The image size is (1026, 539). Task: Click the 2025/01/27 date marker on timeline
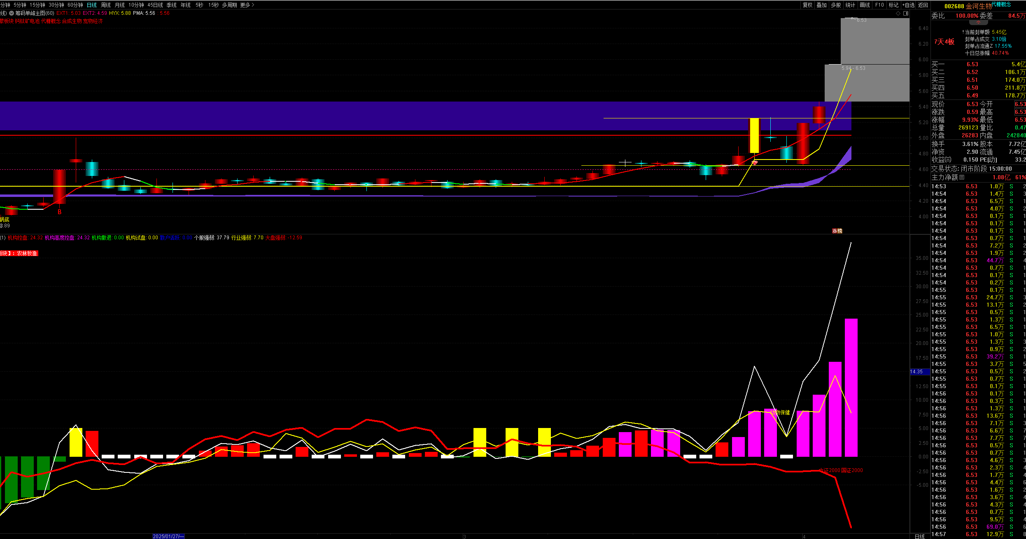(168, 536)
